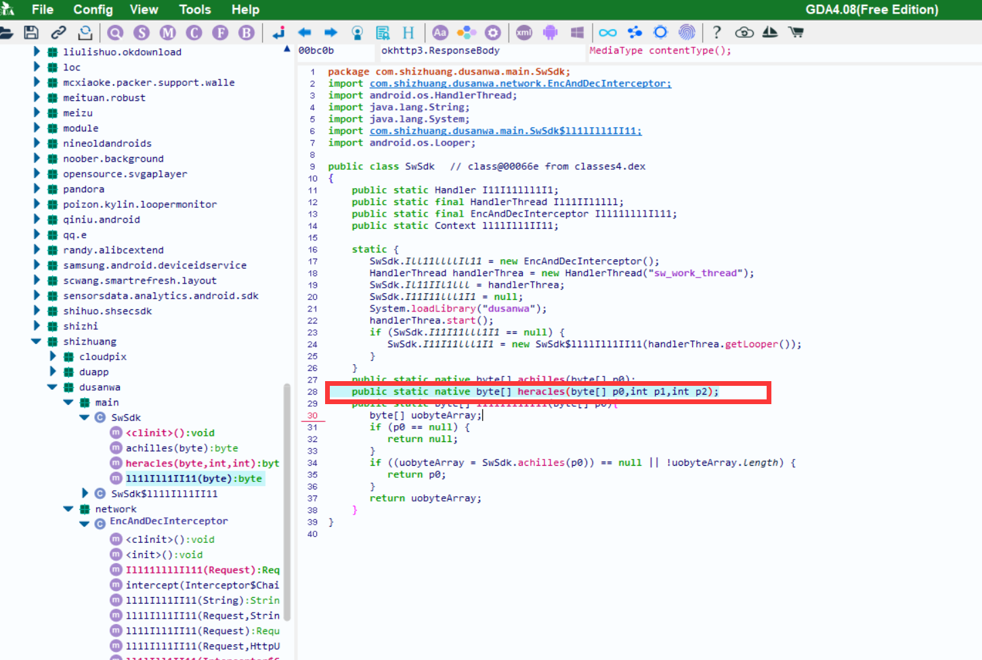The height and width of the screenshot is (660, 982).
Task: Select the sensorsdata.analytics.android.sdk package
Action: 161,296
